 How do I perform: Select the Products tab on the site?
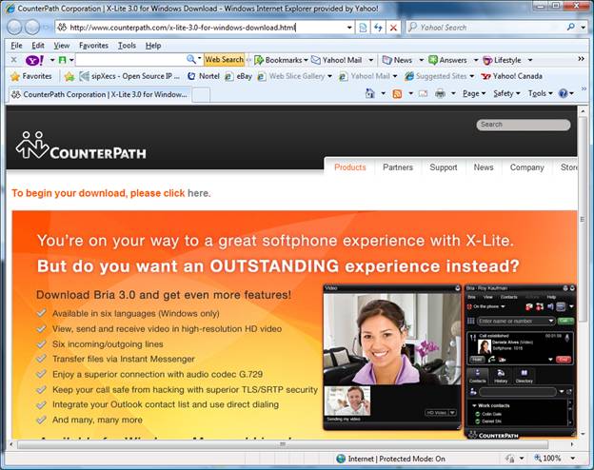point(350,167)
